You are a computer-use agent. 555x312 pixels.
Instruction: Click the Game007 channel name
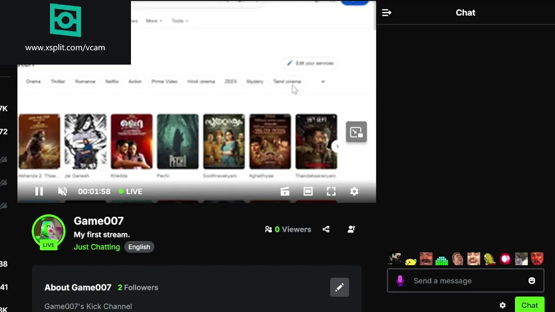coord(99,221)
